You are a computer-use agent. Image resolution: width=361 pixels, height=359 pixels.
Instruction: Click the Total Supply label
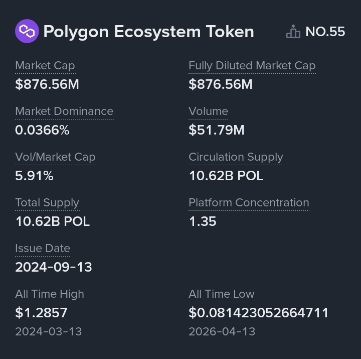pos(47,203)
